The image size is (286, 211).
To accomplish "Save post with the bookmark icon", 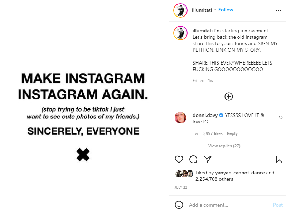I will pos(279,159).
